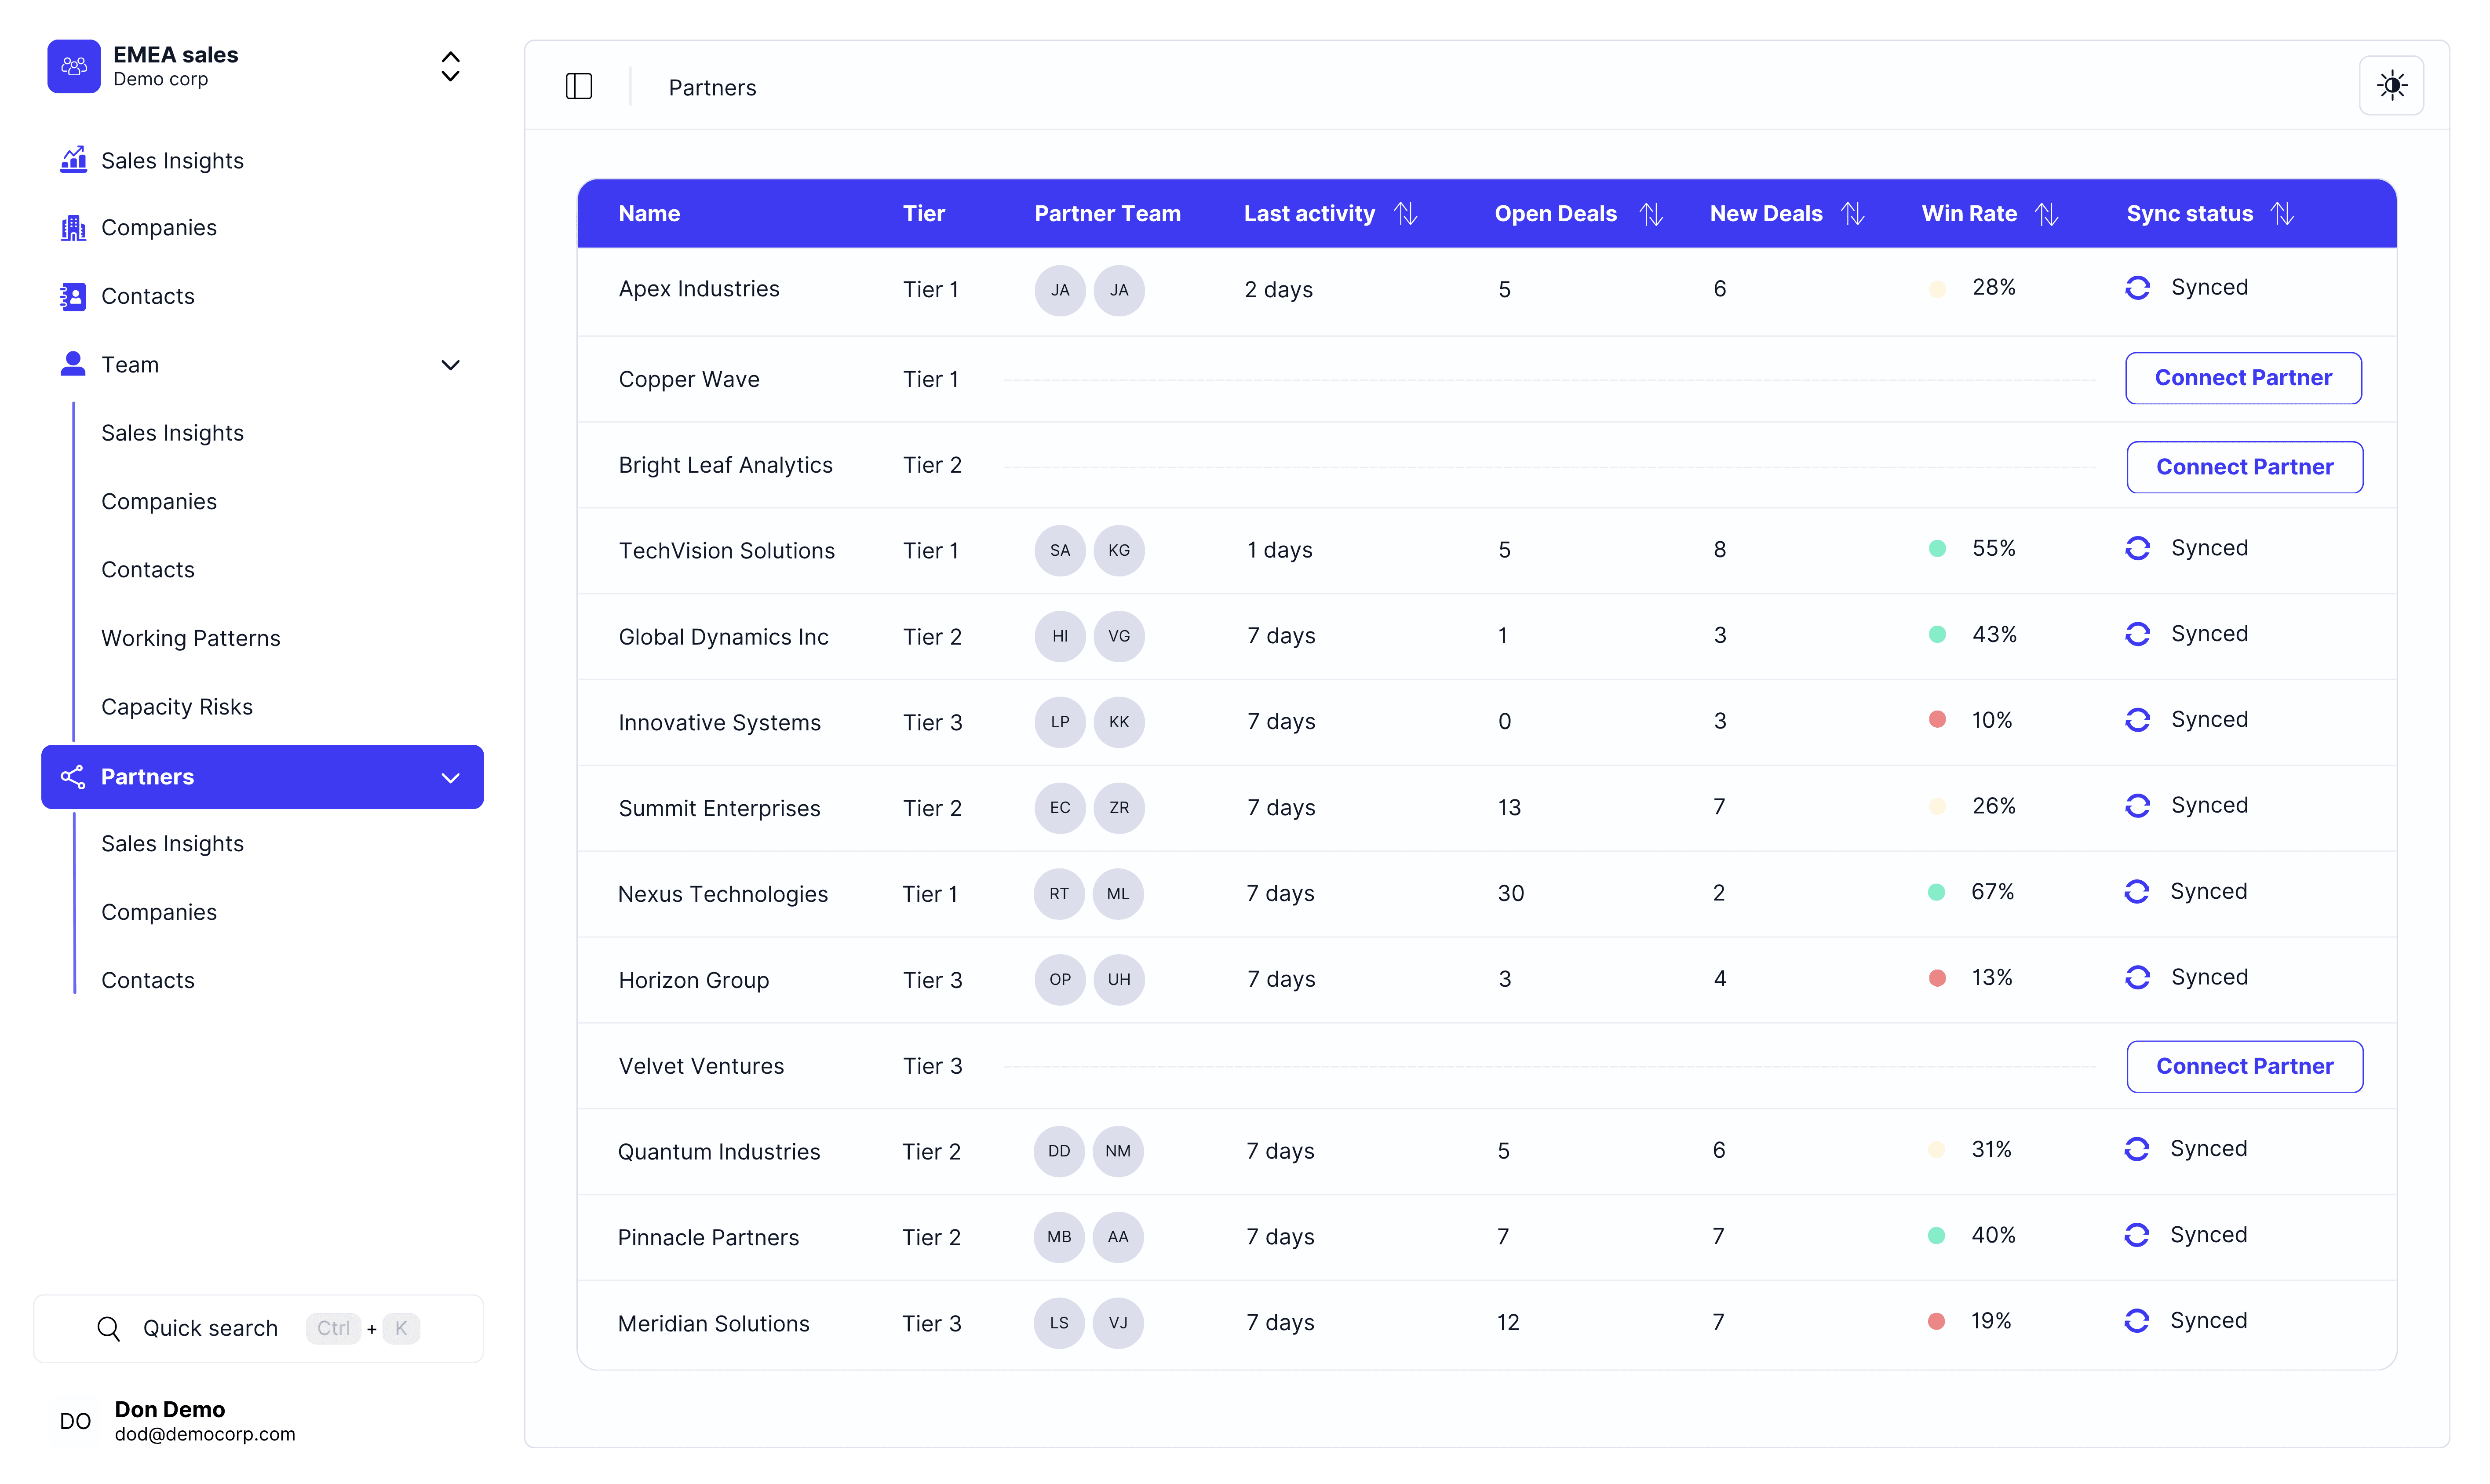This screenshot has height=1484, width=2490.
Task: Click red win rate dot for Innovative Systems
Action: [1937, 720]
